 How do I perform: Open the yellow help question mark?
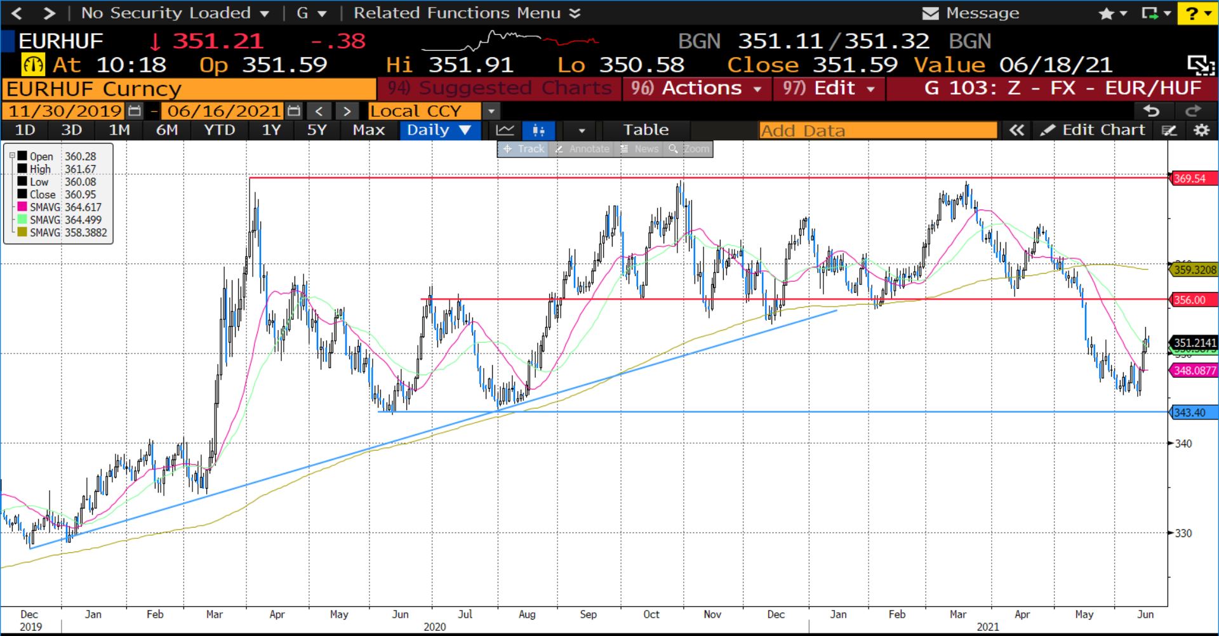point(1197,13)
